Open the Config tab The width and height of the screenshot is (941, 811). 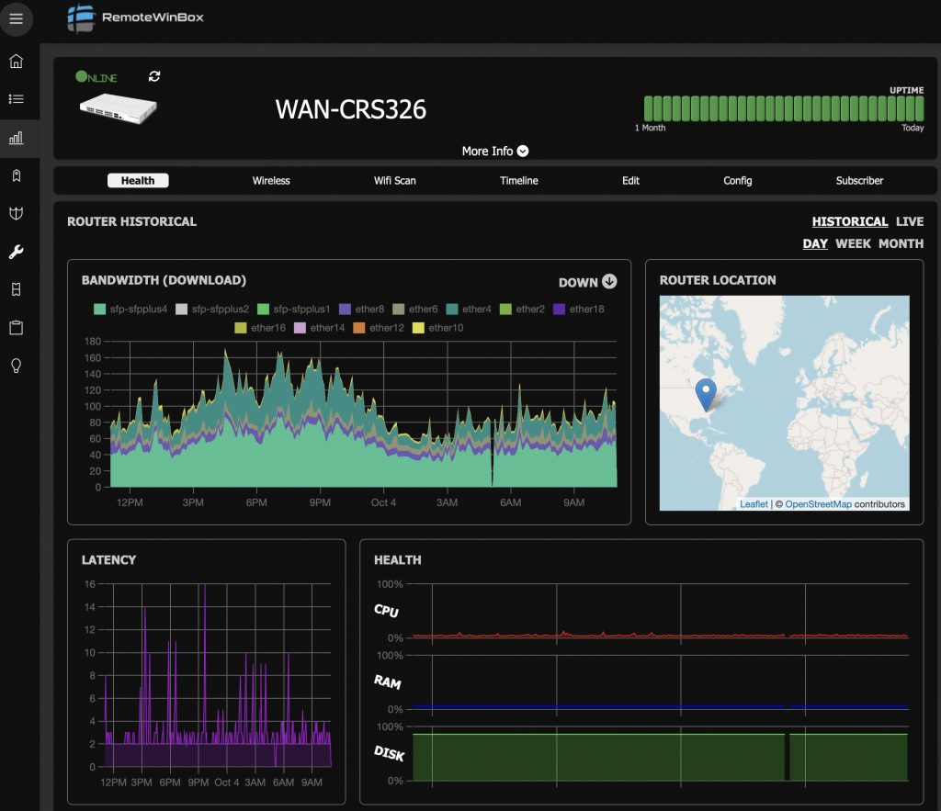click(x=737, y=181)
